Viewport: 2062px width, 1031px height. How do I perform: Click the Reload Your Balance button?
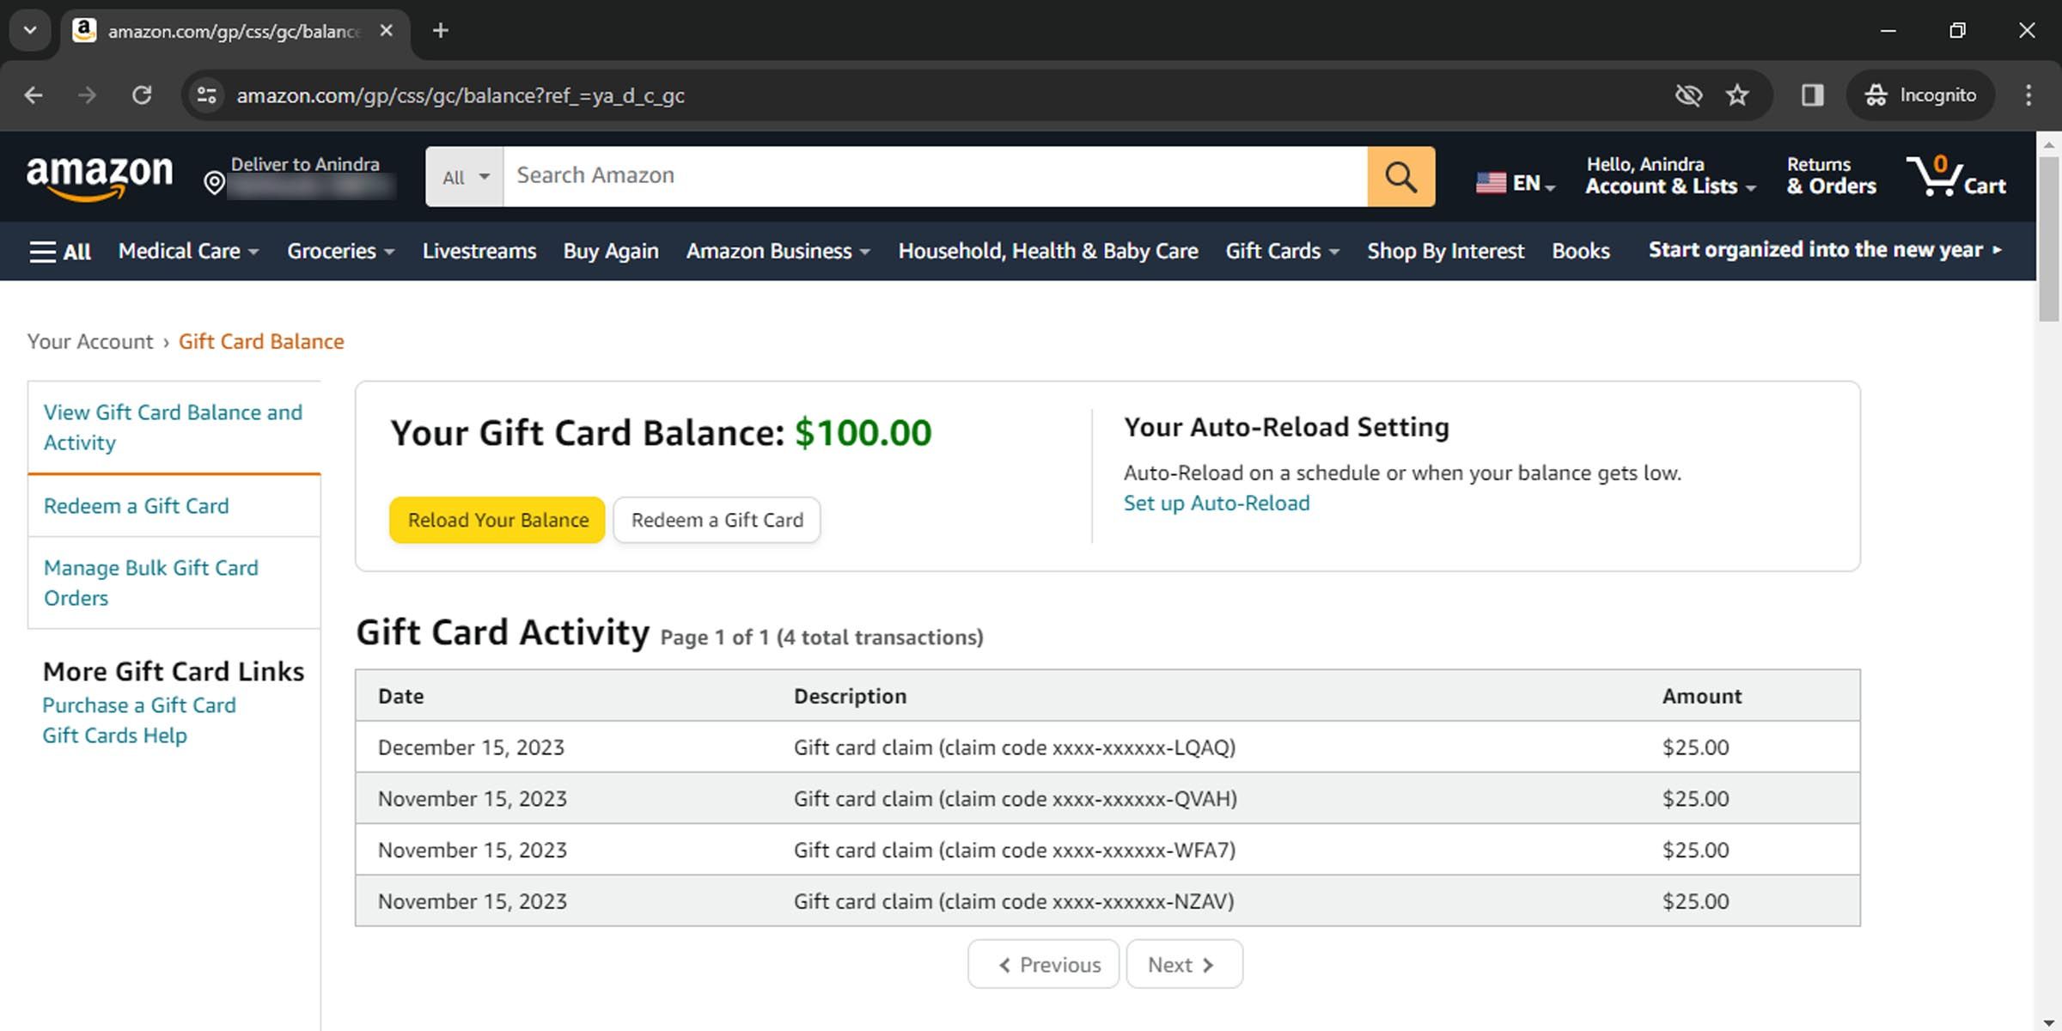point(496,520)
